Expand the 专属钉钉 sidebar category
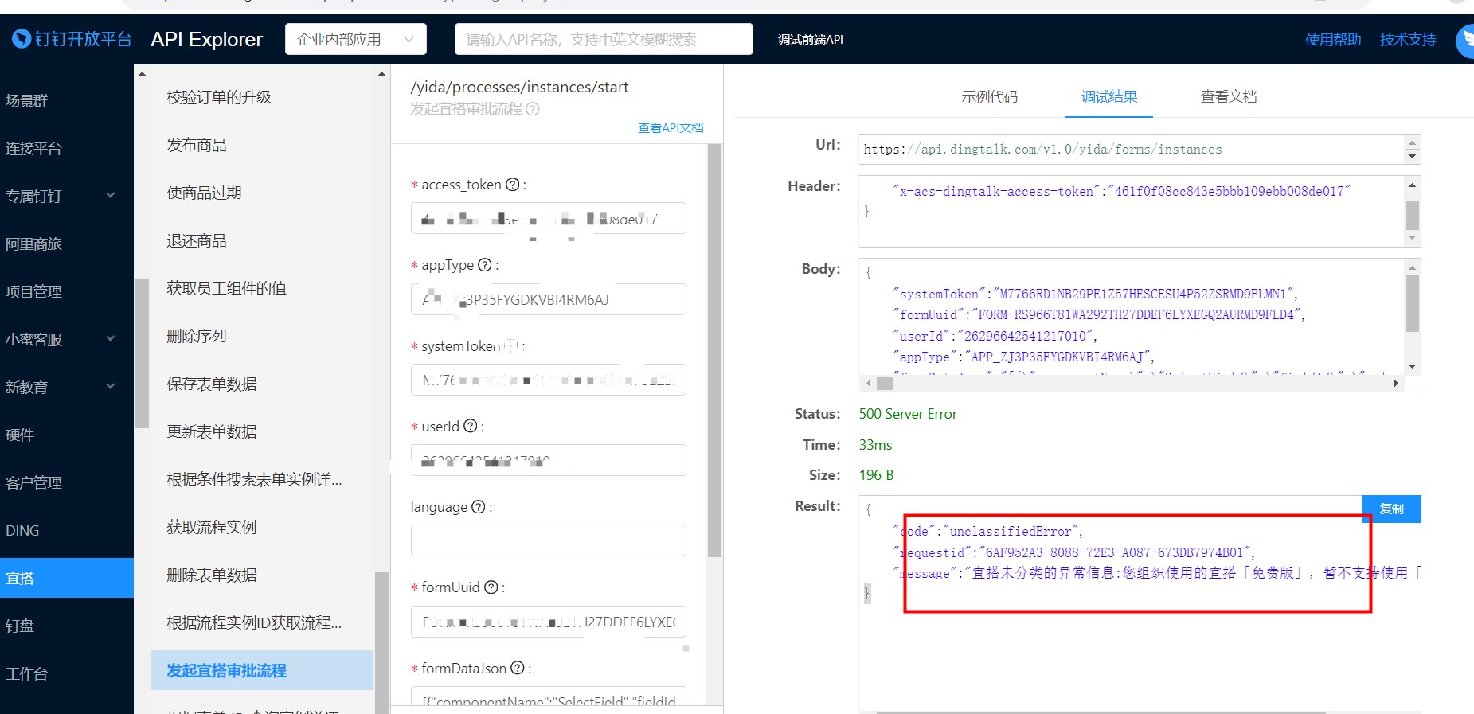This screenshot has width=1474, height=714. [x=111, y=196]
